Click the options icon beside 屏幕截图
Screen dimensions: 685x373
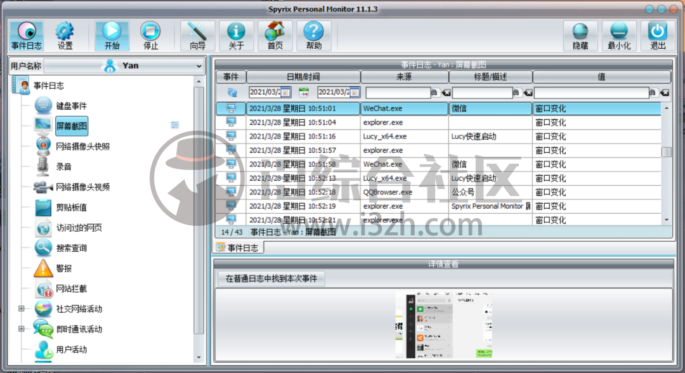tap(175, 126)
